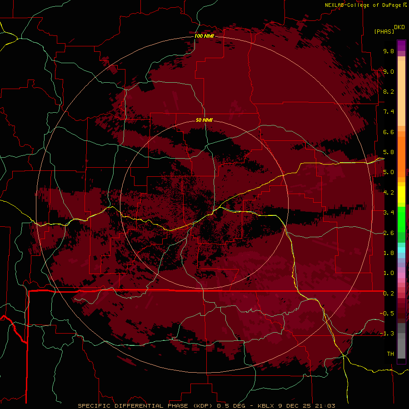Click the 7.4 value on color scale
The width and height of the screenshot is (409, 409).
(x=389, y=112)
